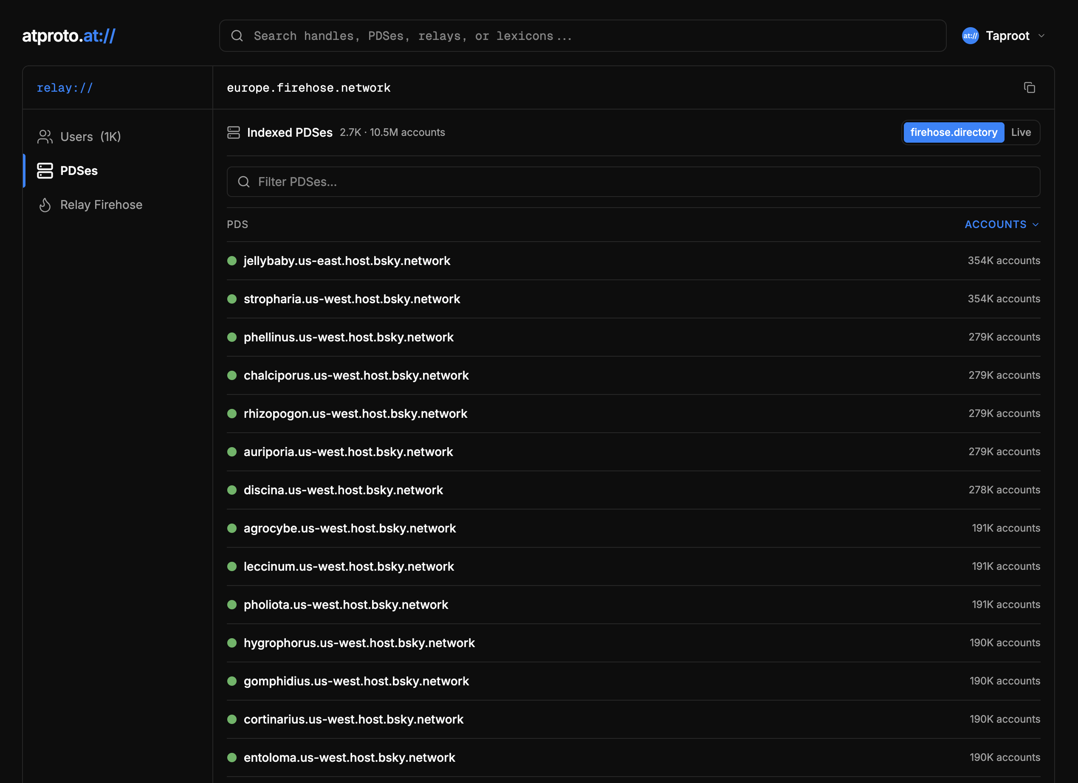The width and height of the screenshot is (1078, 783).
Task: Go to atproto.at:// home logo
Action: click(68, 36)
